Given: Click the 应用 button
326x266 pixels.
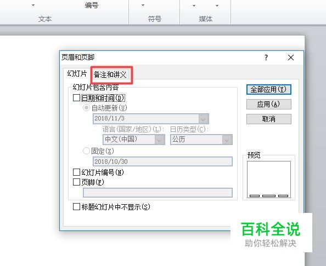Looking at the screenshot, I should pyautogui.click(x=268, y=105).
